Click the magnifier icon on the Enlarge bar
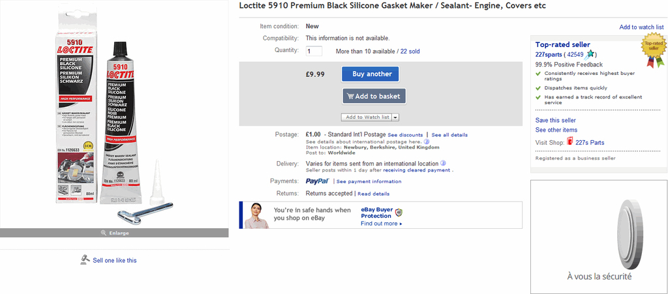The width and height of the screenshot is (668, 294). pyautogui.click(x=103, y=233)
